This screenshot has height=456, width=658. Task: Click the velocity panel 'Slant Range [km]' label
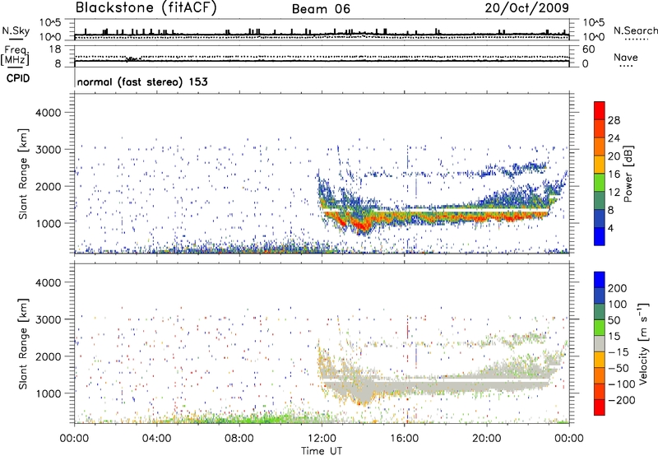[x=23, y=344]
